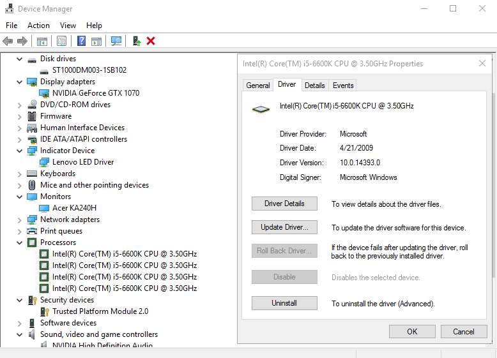Viewport: 497px width, 358px height.
Task: Open the Action menu
Action: click(x=38, y=26)
